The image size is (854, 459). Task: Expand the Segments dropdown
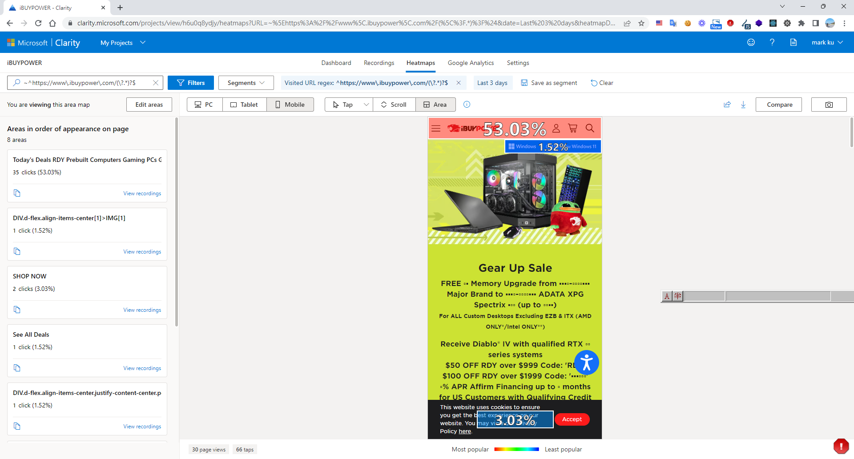[x=246, y=83]
